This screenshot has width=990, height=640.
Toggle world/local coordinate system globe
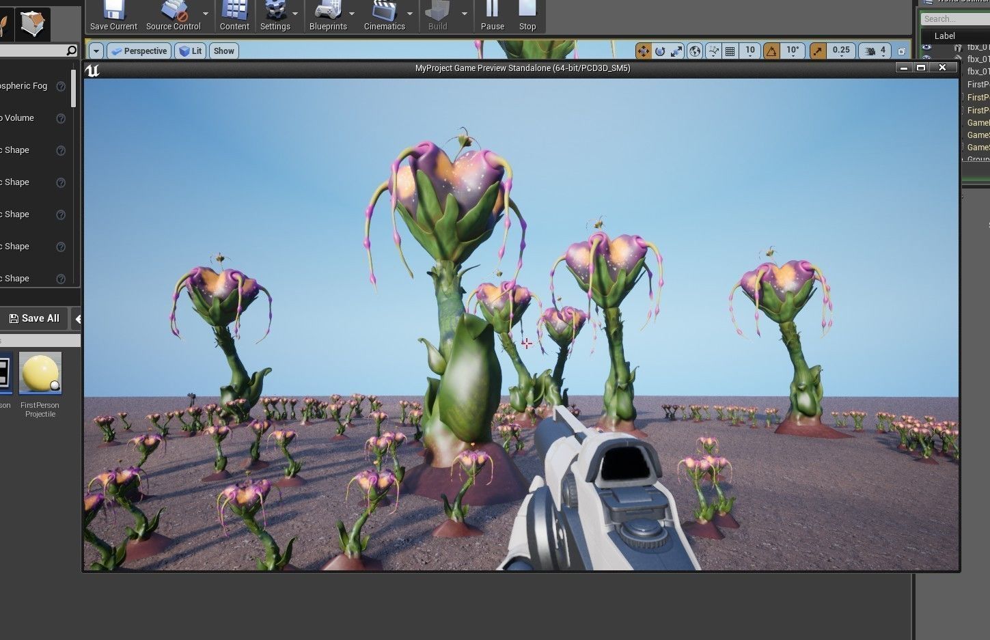click(x=695, y=51)
